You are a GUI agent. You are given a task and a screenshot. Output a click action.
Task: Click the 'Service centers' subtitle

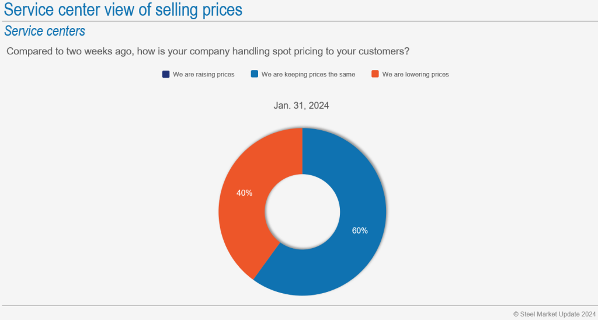pyautogui.click(x=45, y=31)
